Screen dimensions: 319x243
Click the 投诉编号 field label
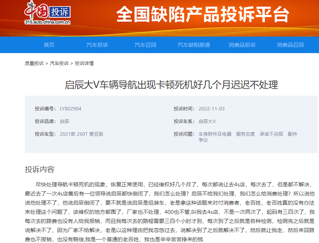coord(45,109)
